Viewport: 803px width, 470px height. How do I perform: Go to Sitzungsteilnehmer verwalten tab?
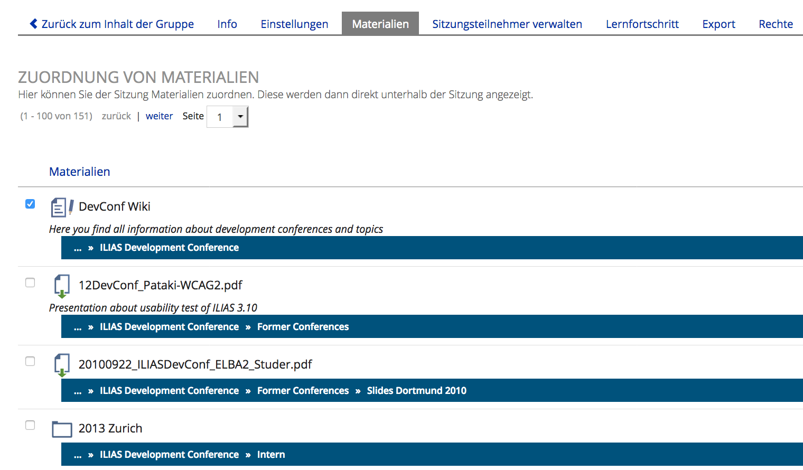(x=507, y=24)
